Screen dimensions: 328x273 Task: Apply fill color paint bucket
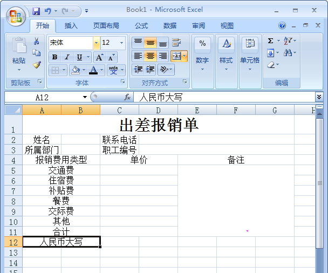[76, 70]
